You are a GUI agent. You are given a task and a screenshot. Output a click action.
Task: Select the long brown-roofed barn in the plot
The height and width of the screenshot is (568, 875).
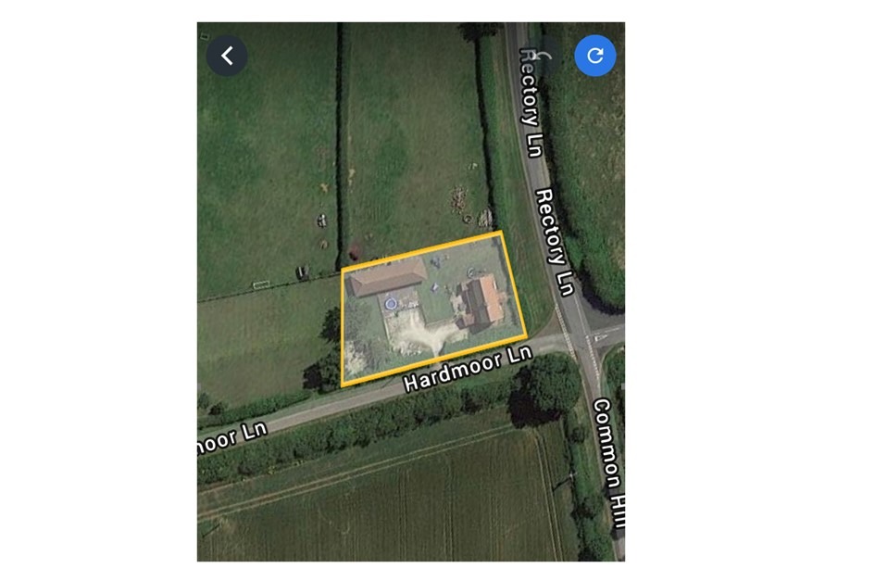[387, 277]
